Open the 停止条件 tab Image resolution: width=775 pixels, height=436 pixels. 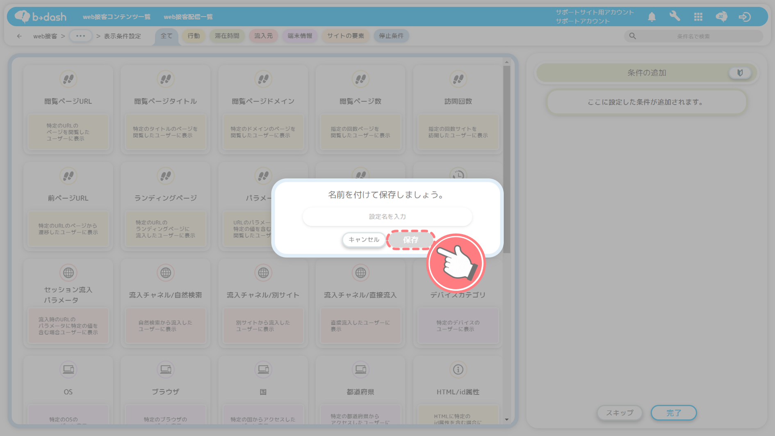pos(391,36)
